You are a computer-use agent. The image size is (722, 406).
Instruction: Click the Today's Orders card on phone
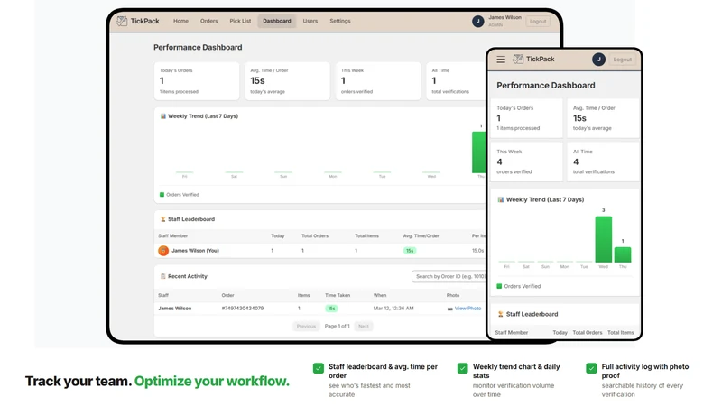pos(527,118)
